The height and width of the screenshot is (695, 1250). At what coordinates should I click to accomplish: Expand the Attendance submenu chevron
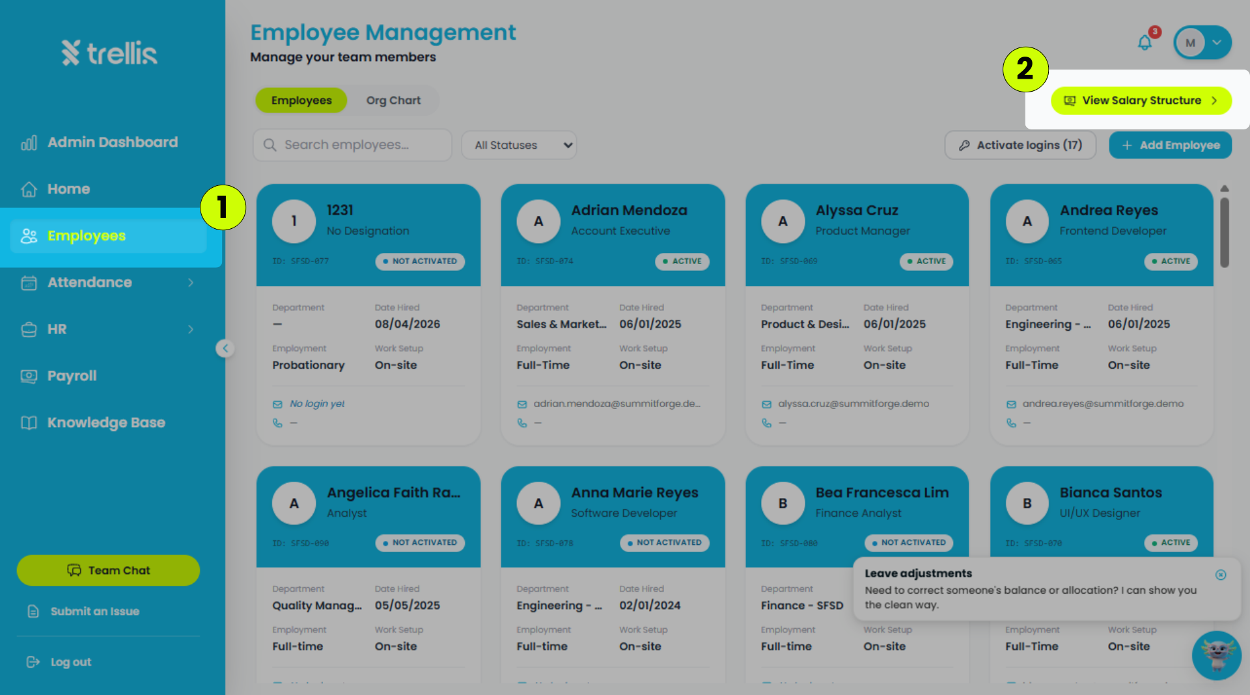click(x=191, y=283)
